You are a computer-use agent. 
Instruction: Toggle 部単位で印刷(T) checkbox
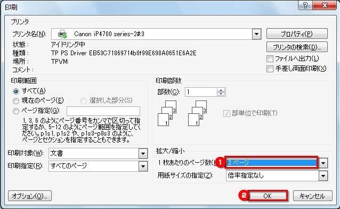click(x=226, y=113)
